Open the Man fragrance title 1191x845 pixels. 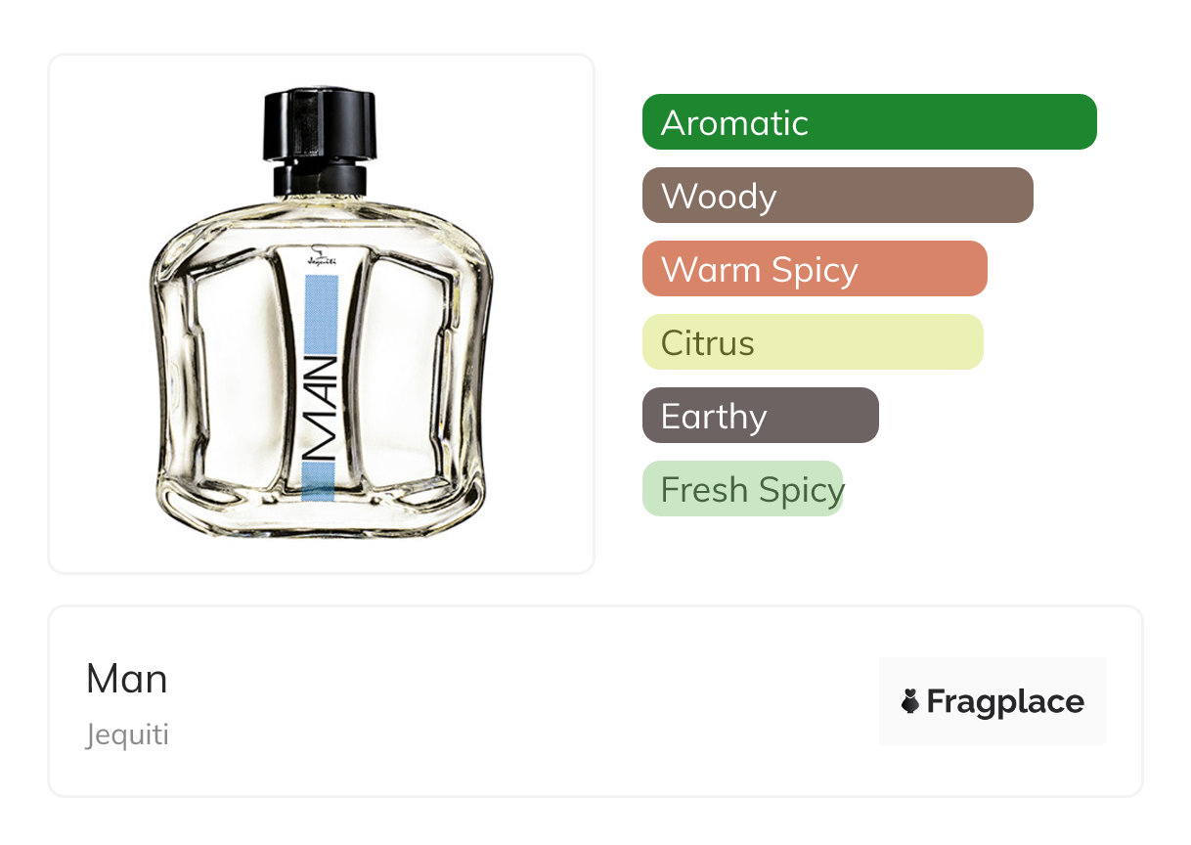(126, 679)
